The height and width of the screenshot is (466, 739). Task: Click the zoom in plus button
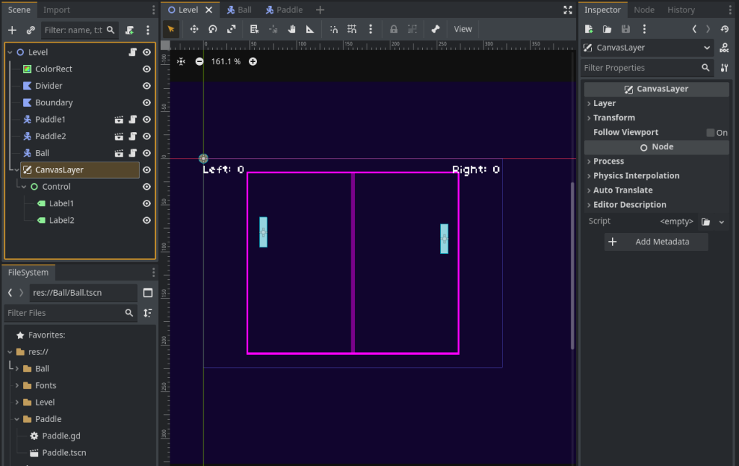coord(253,61)
